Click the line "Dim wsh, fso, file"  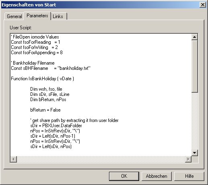point(46,89)
